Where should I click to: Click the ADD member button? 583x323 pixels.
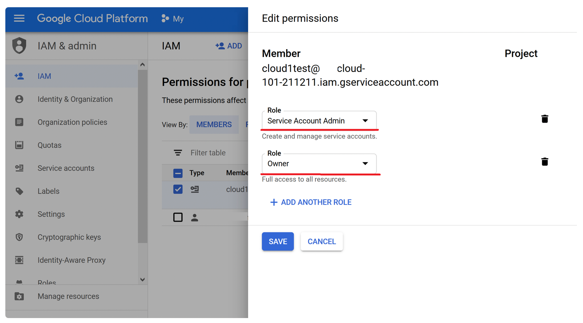pyautogui.click(x=229, y=46)
